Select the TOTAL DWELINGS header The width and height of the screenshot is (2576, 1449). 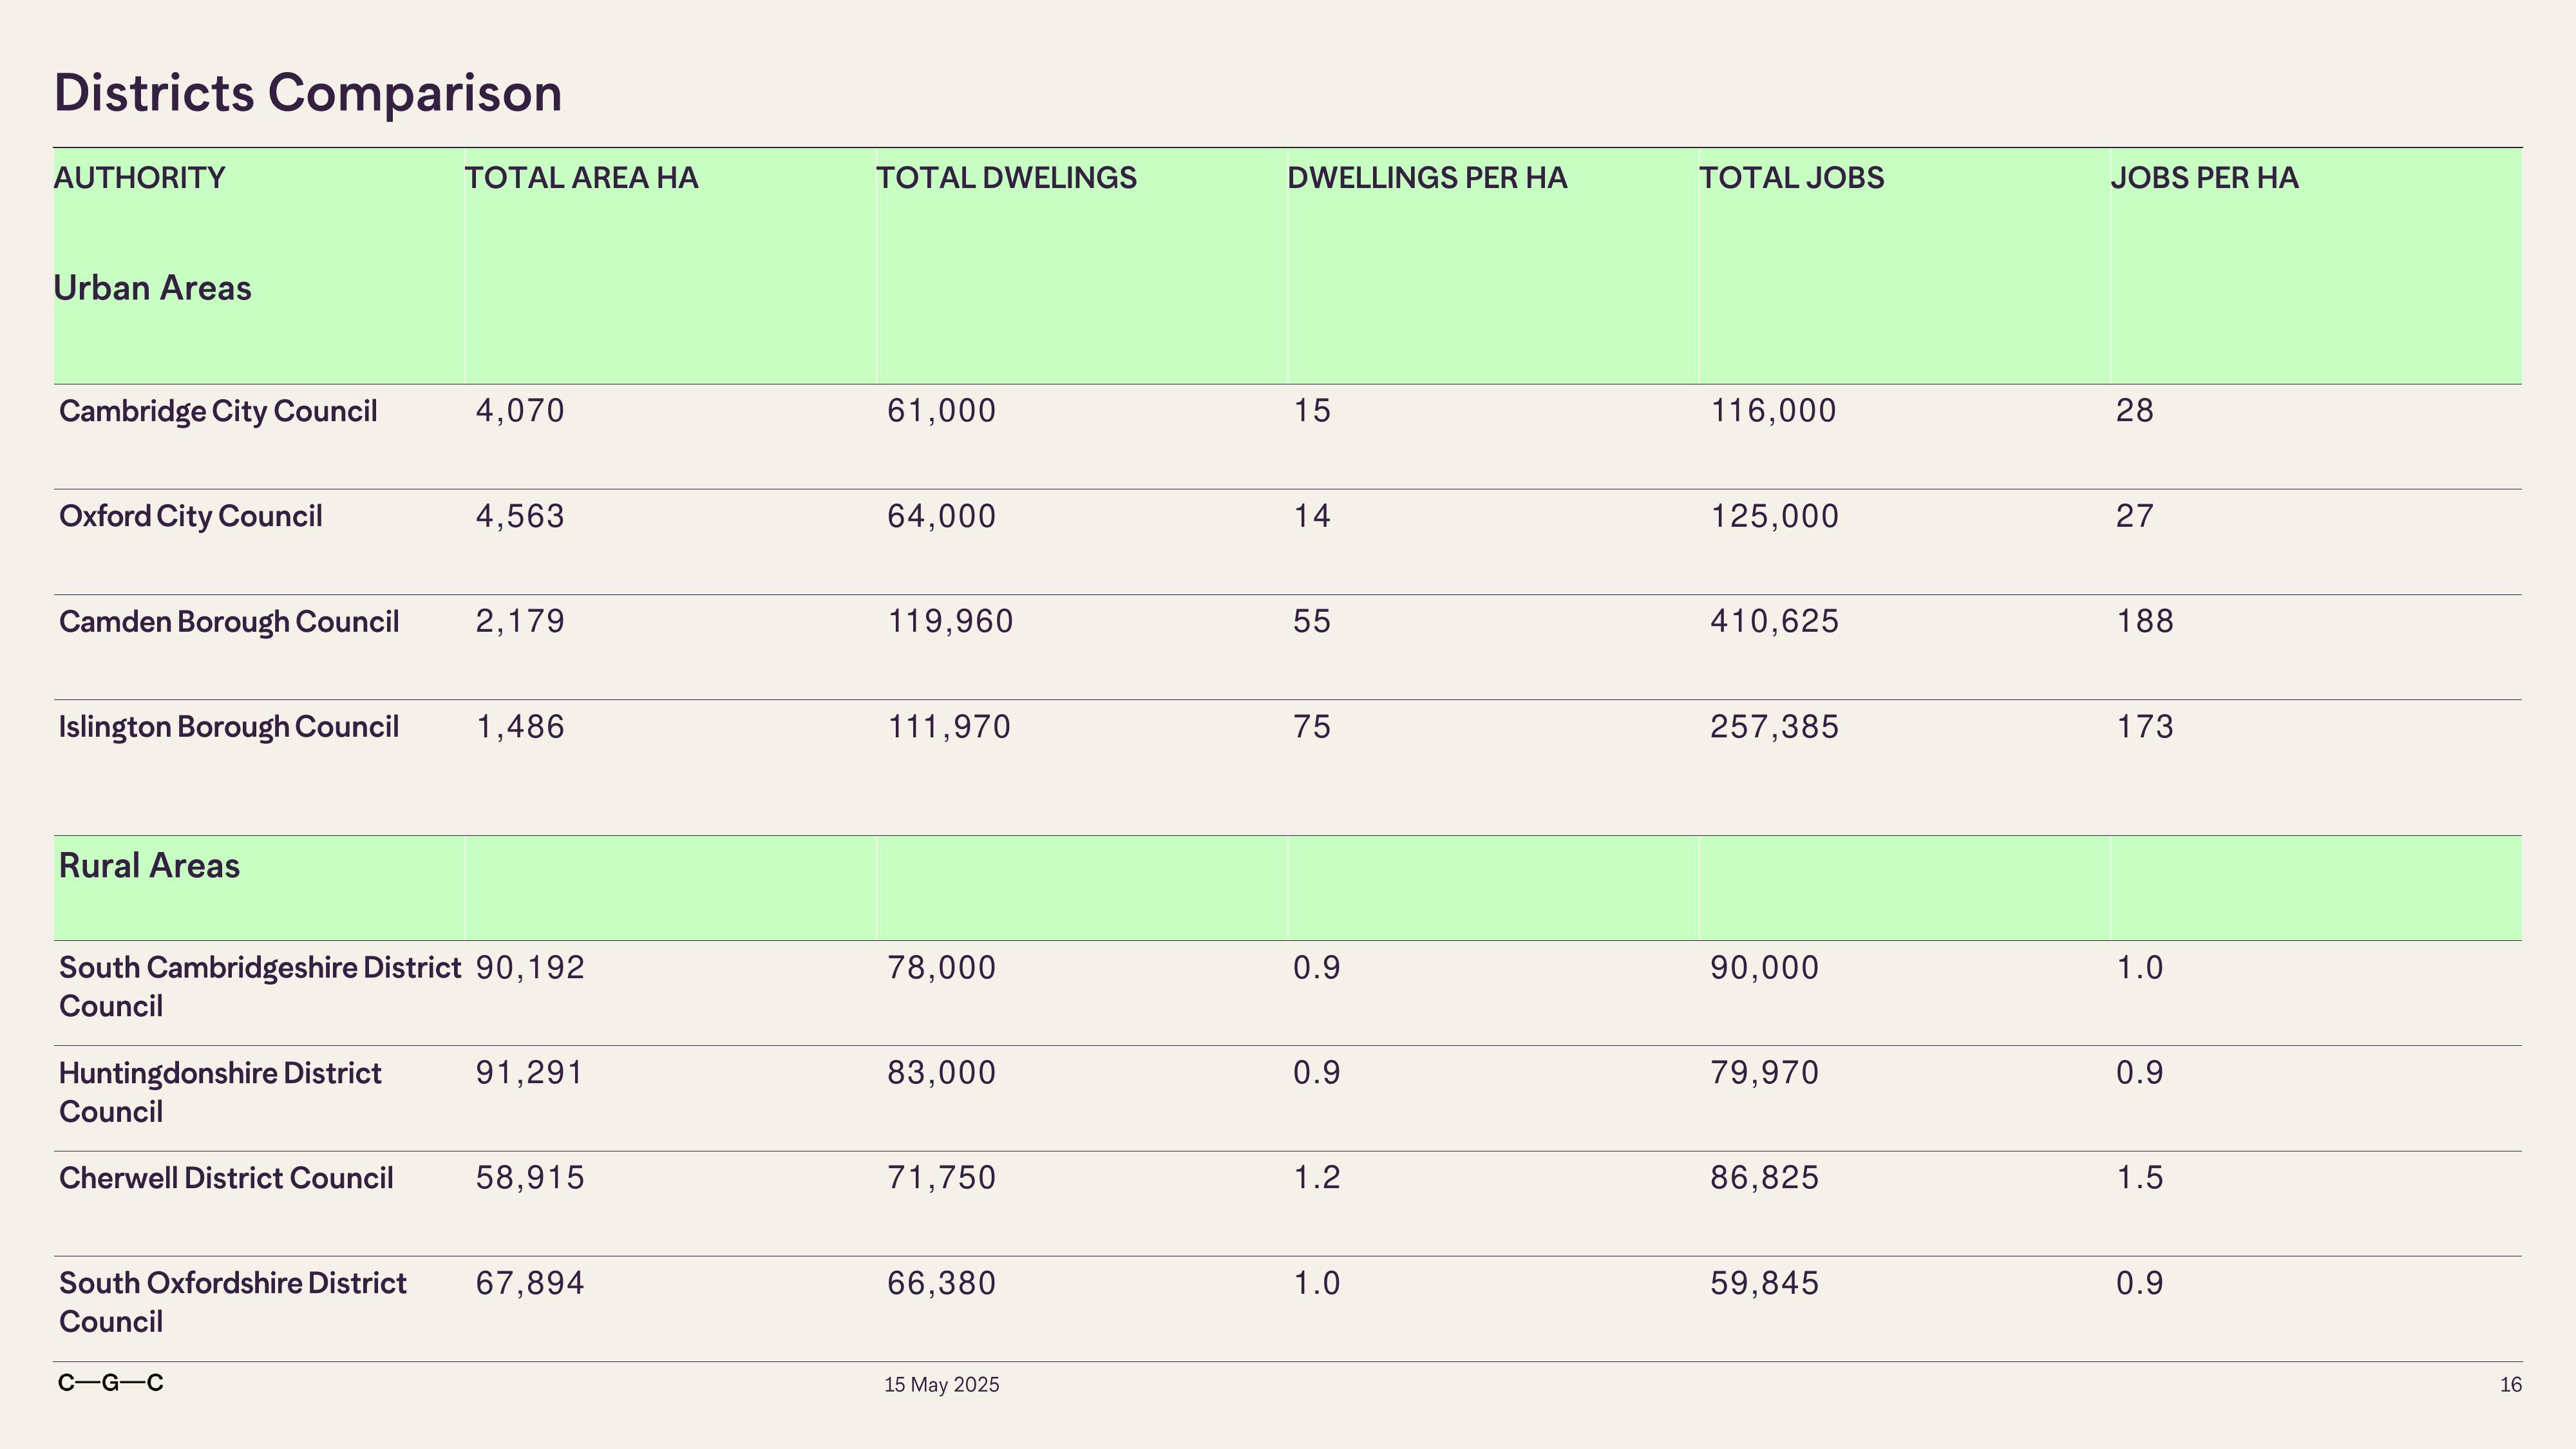(1006, 178)
